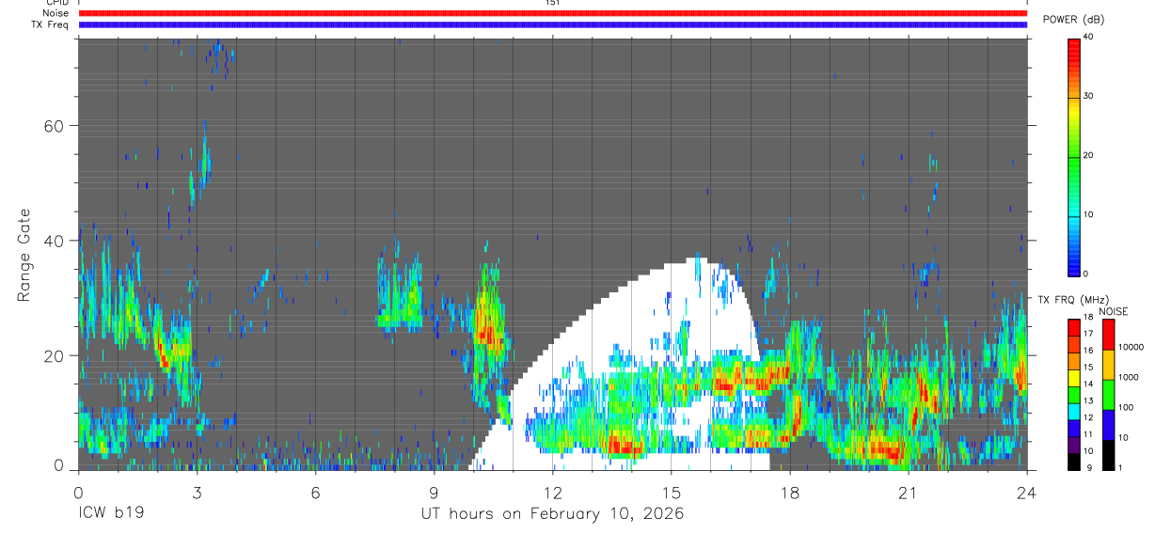
Task: Click the 'TX Freq' row label at top left
Action: [x=52, y=24]
